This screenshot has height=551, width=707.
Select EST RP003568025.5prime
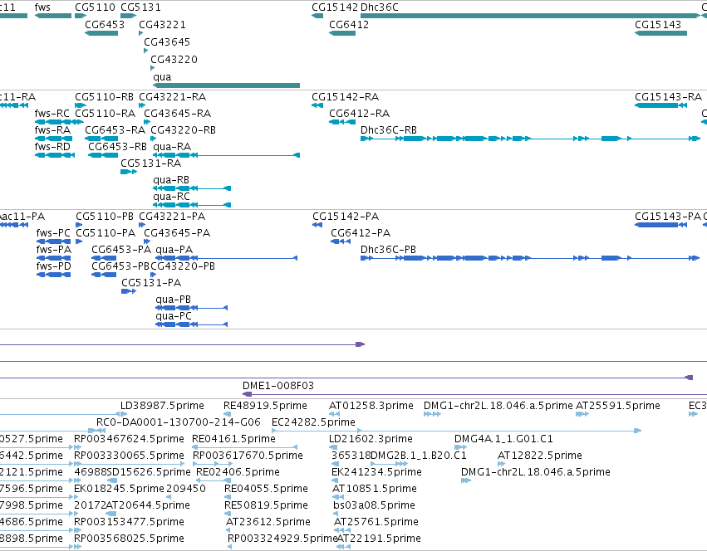pos(77,547)
